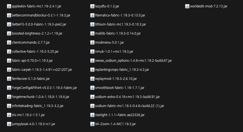Select the appleskin-fabric jar file icon
The image size is (243, 132).
[9, 6]
